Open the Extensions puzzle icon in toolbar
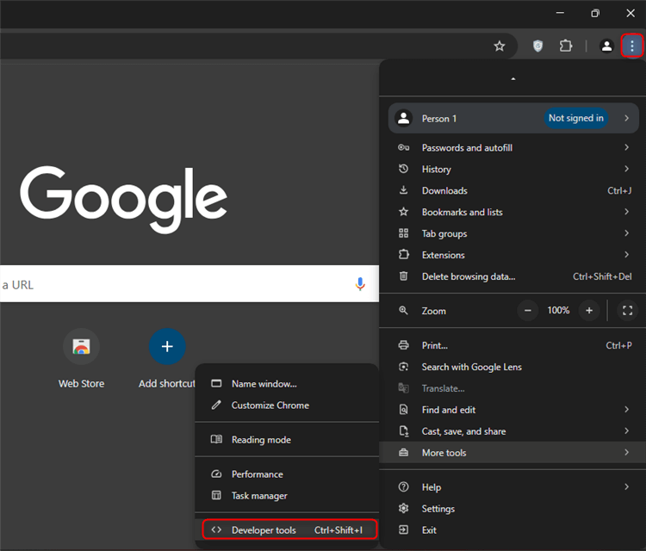 click(x=566, y=46)
